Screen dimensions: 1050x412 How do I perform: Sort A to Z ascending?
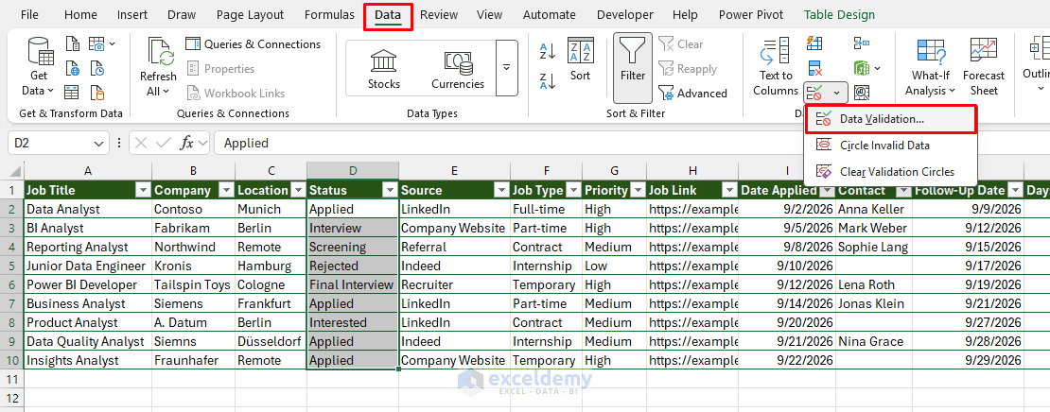tap(548, 50)
